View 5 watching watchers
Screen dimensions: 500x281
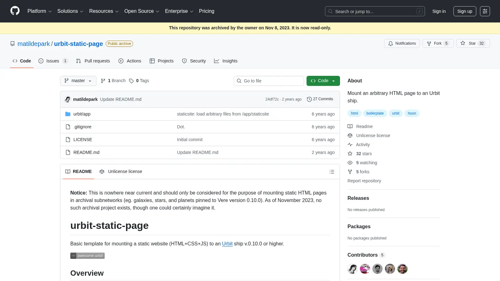pos(362,163)
